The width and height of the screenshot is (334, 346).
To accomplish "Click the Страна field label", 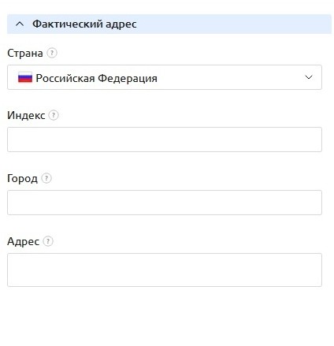I will click(x=25, y=54).
